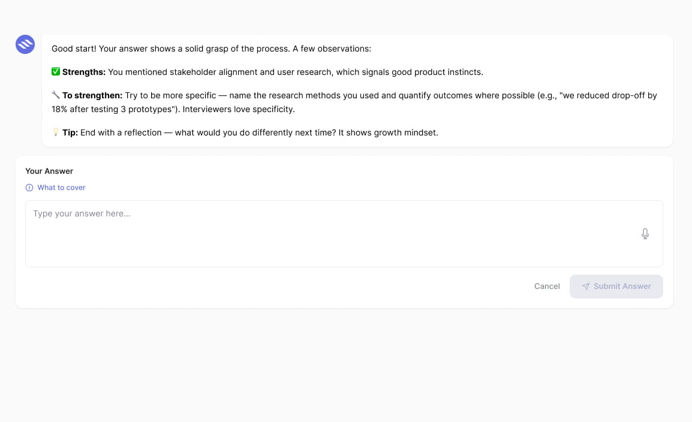Click the bold Tip label
692x422 pixels.
[x=70, y=132]
